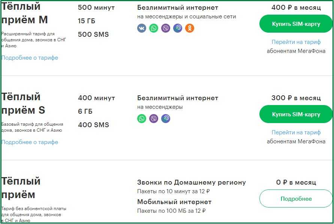The width and height of the screenshot is (334, 224).
Task: Open Подробнее button for 0 ₽ tariff
Action: coord(296,198)
